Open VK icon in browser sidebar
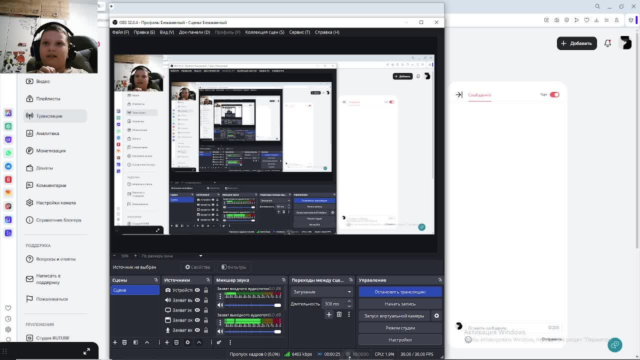This screenshot has height=360, width=640. click(x=8, y=166)
